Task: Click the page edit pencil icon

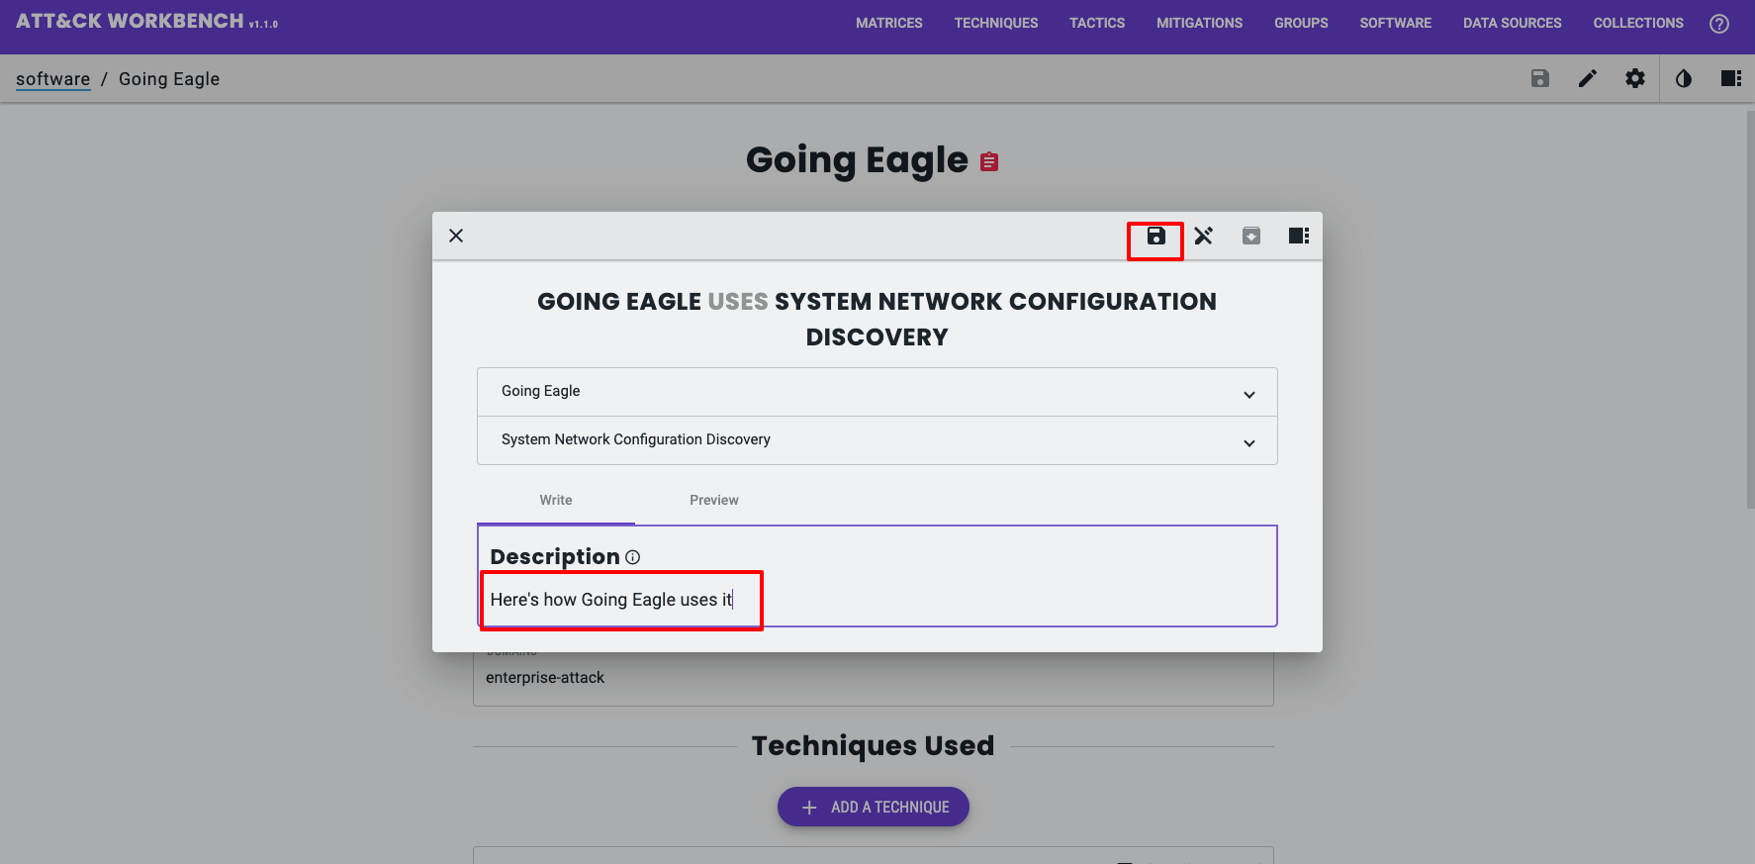Action: (x=1588, y=79)
